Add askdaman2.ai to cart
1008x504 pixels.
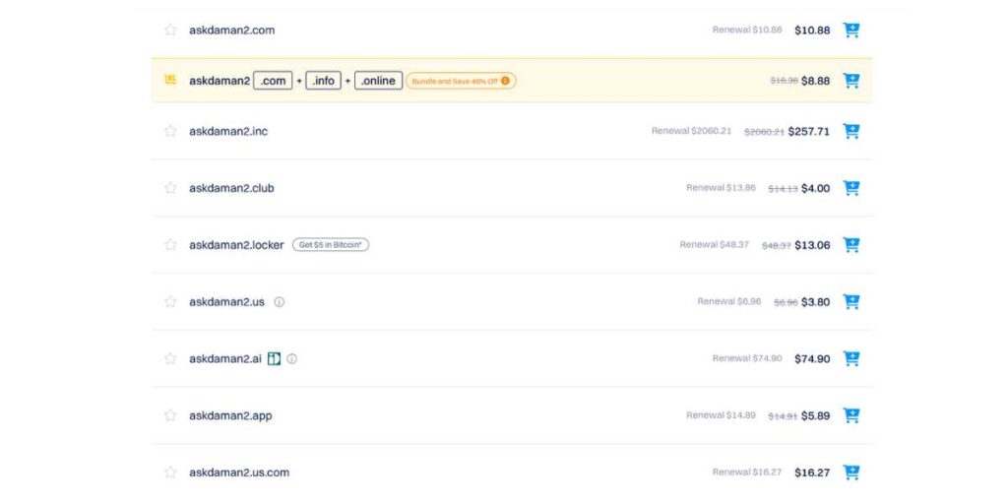tap(851, 359)
